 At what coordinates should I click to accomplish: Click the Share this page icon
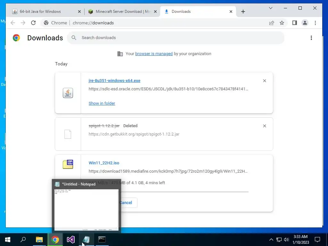pos(272,23)
